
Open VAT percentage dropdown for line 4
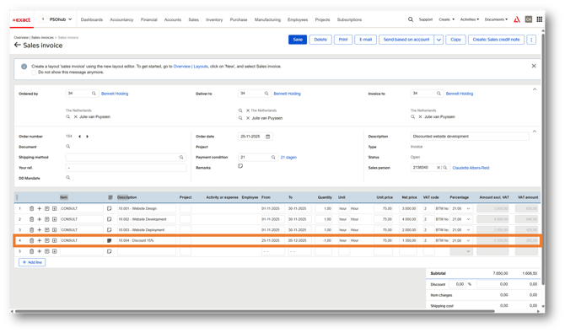[x=468, y=240]
